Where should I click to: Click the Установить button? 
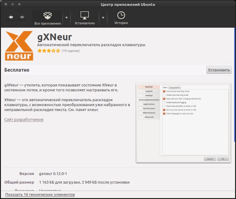[219, 70]
